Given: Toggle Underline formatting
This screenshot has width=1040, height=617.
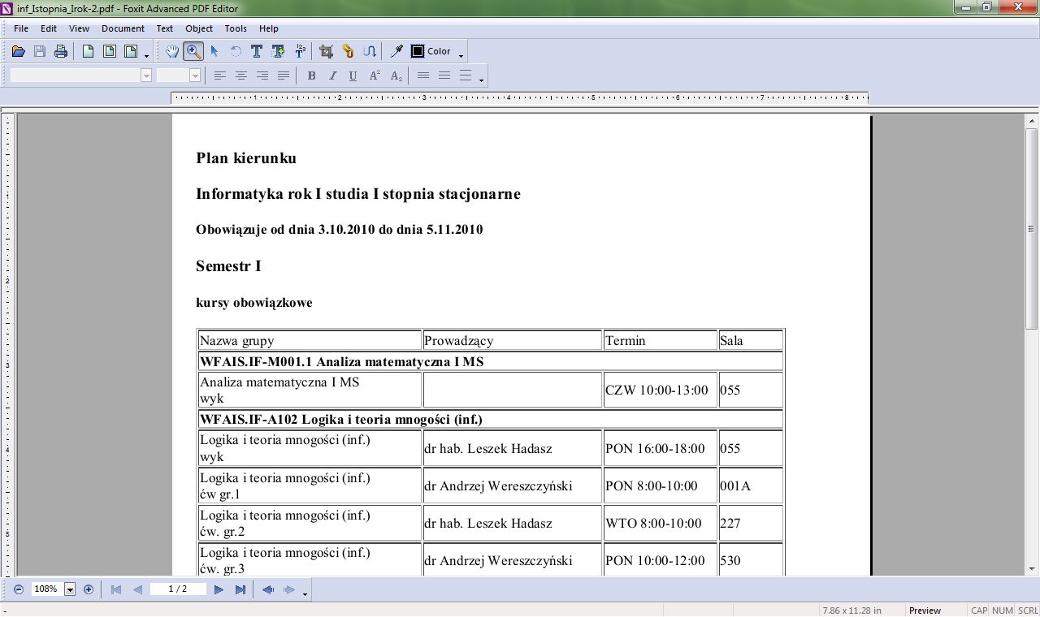Looking at the screenshot, I should coord(353,76).
